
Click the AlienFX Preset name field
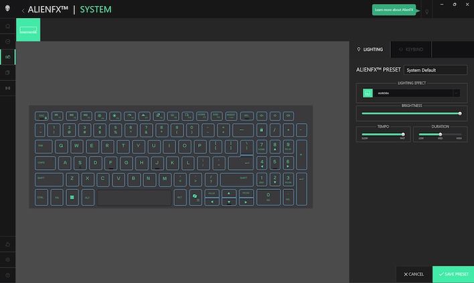pyautogui.click(x=435, y=70)
